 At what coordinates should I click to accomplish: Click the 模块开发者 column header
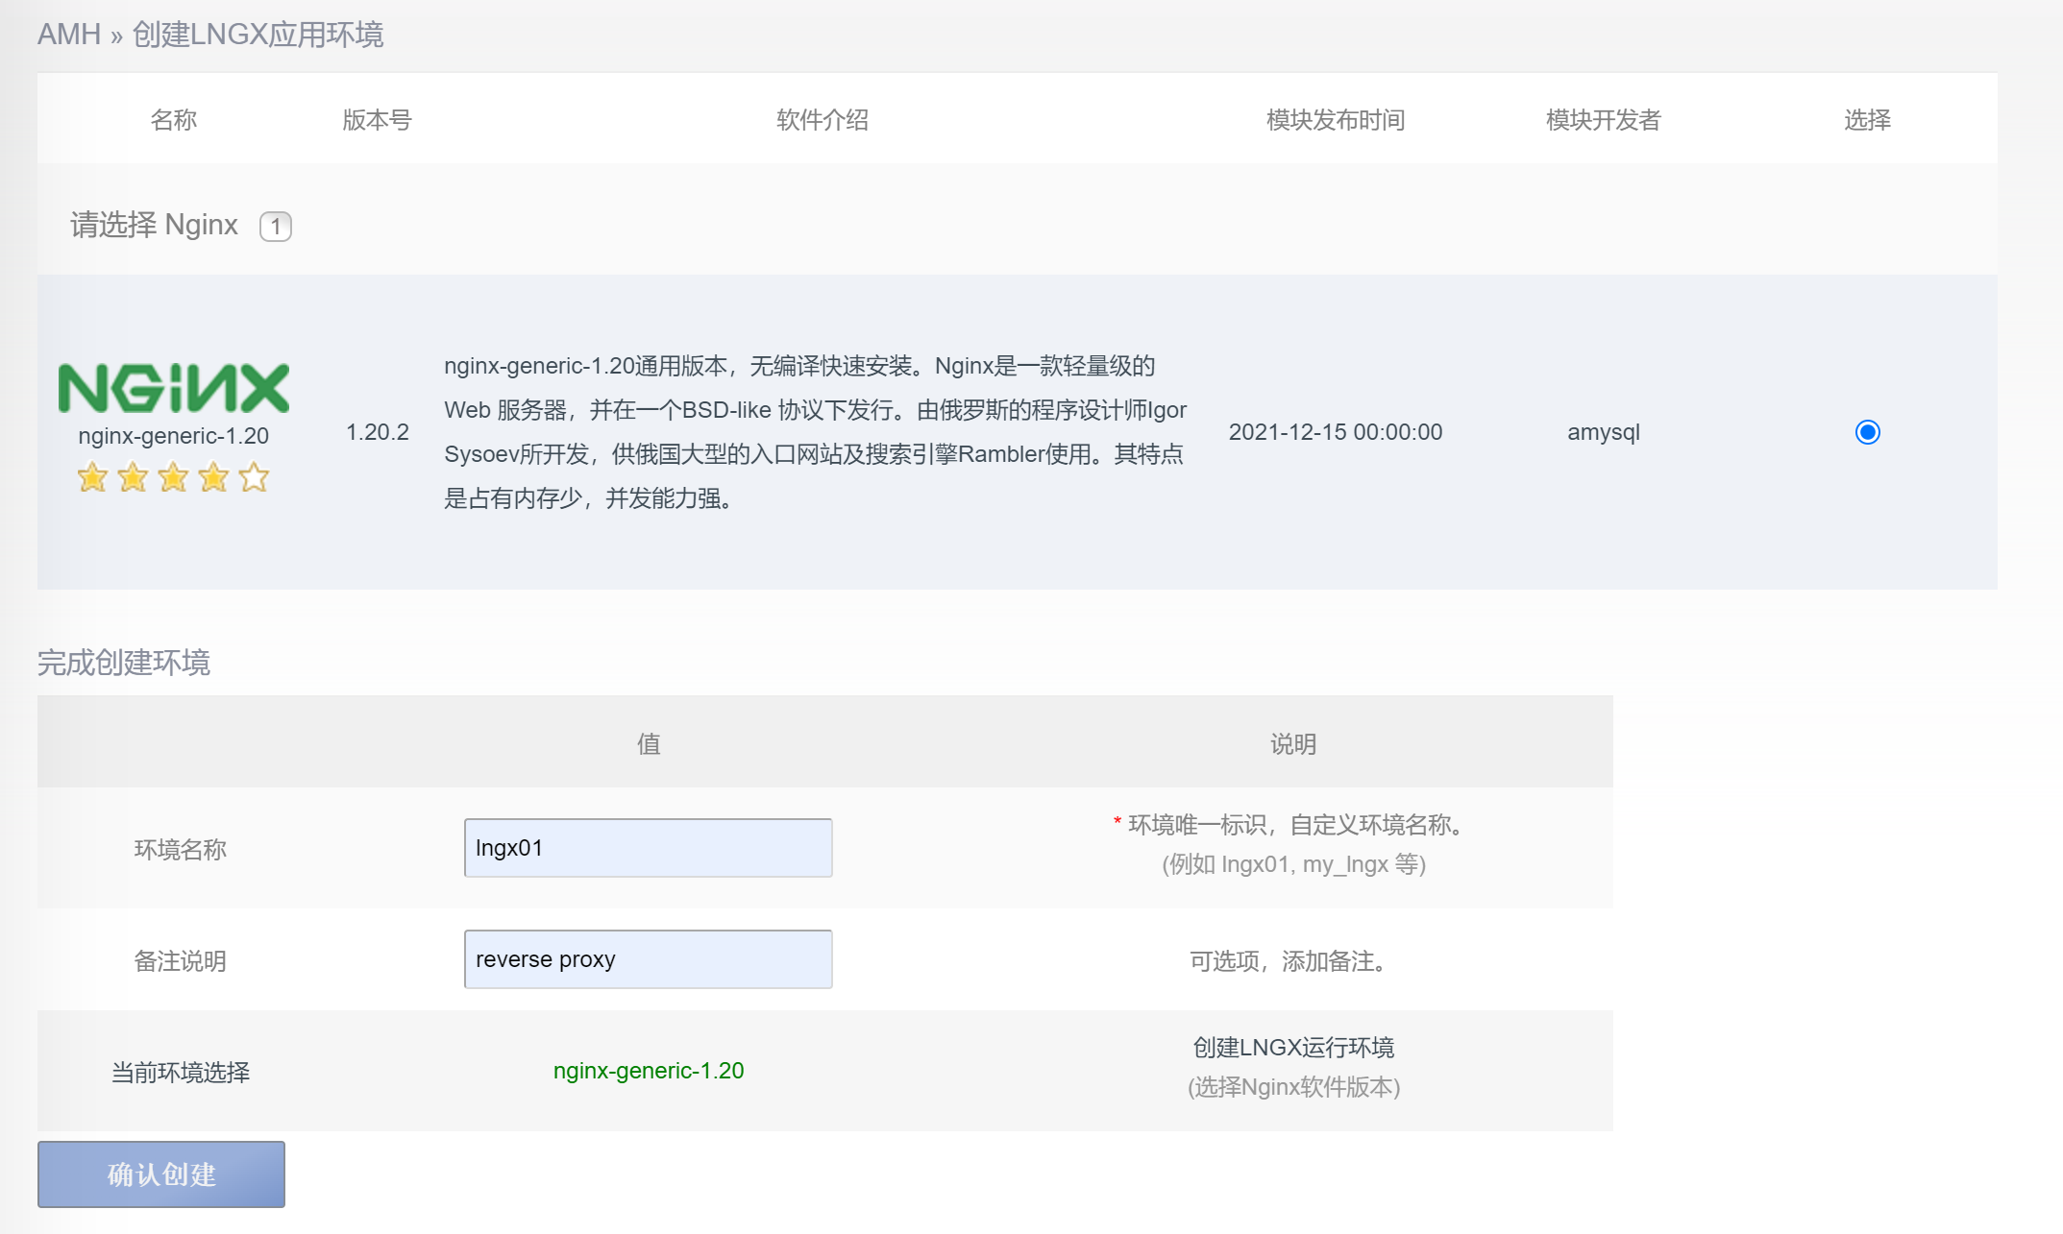click(1604, 120)
